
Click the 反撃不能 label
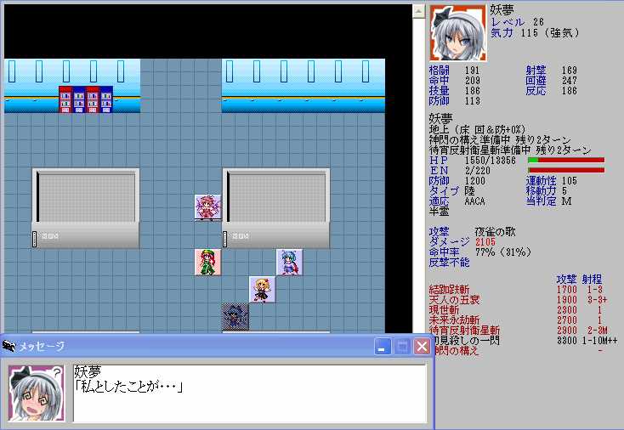[x=449, y=263]
